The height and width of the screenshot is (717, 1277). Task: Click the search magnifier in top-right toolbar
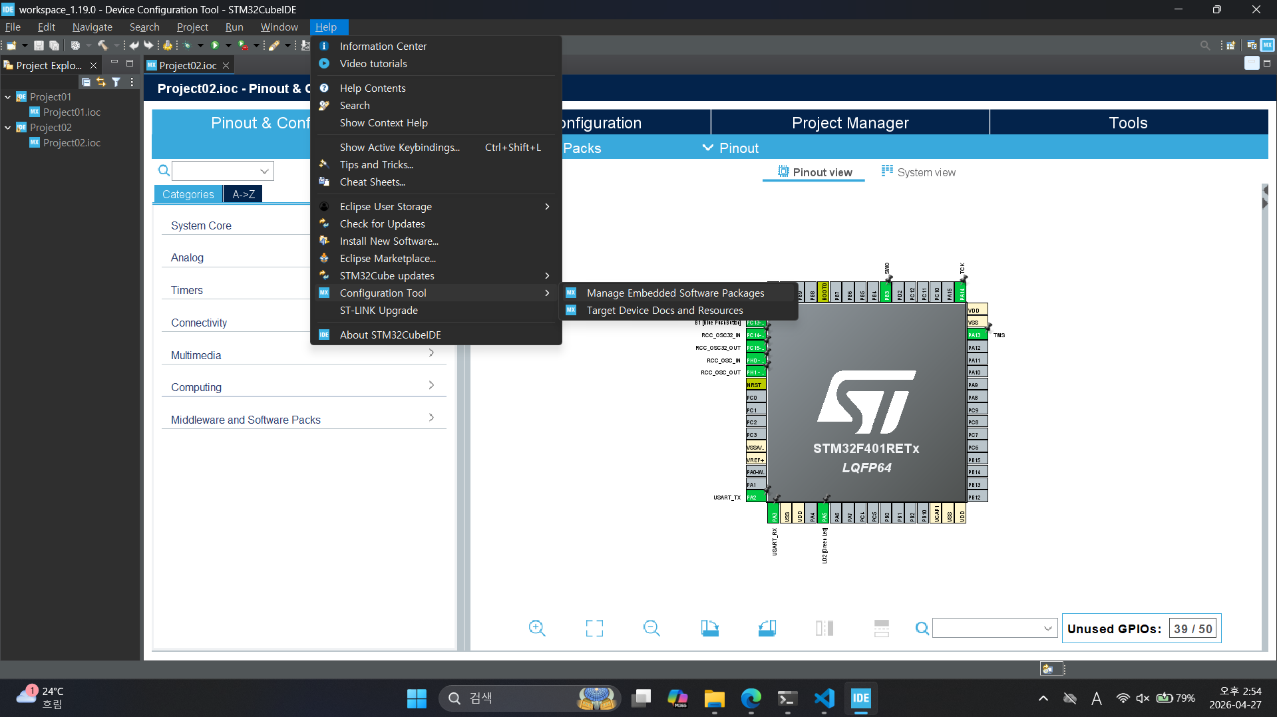[x=1205, y=45]
